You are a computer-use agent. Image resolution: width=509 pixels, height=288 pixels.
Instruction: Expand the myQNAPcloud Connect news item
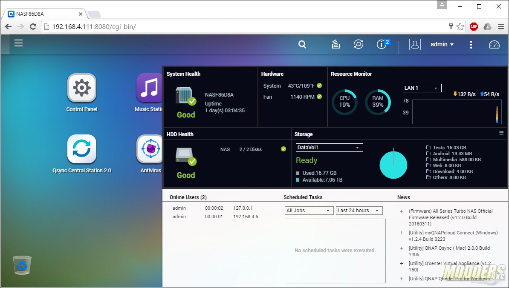(402, 233)
